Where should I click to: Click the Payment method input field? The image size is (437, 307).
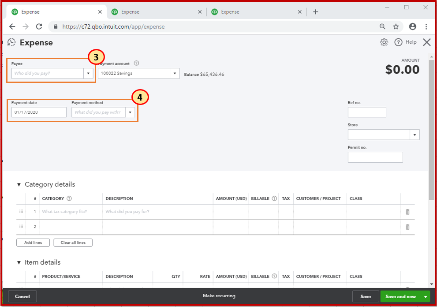click(x=98, y=112)
